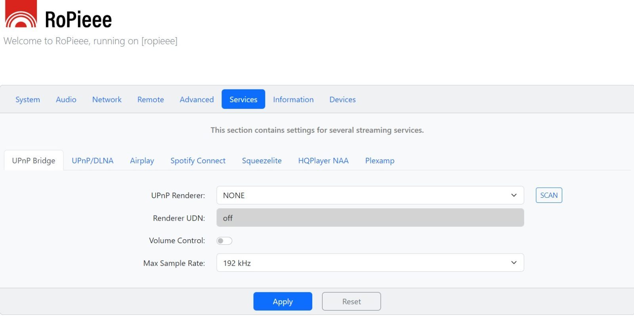This screenshot has width=634, height=316.
Task: Select the UPnP Bridge sub-tab
Action: pyautogui.click(x=34, y=161)
